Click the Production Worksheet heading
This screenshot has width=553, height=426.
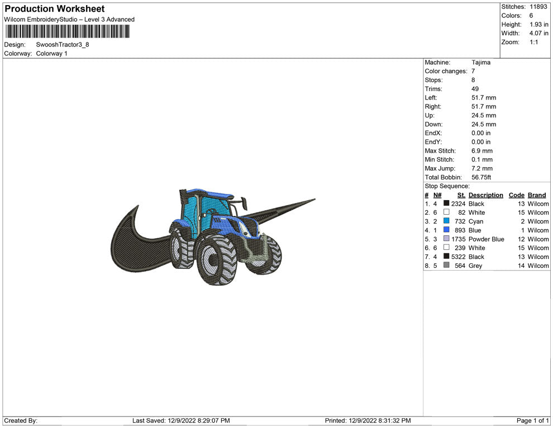click(55, 9)
